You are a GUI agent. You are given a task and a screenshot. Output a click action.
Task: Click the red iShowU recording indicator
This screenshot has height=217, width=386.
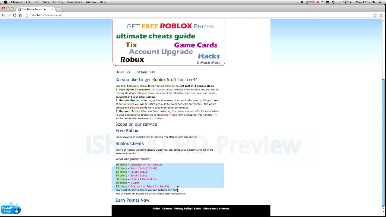tap(318, 2)
